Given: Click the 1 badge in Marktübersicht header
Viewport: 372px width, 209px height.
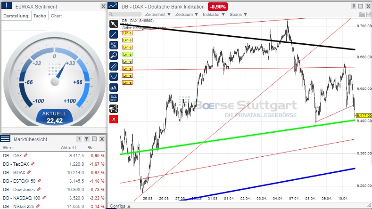Looking at the screenshot, I should click(79, 139).
